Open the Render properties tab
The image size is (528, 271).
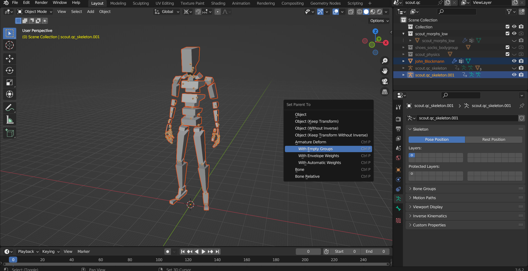click(398, 119)
